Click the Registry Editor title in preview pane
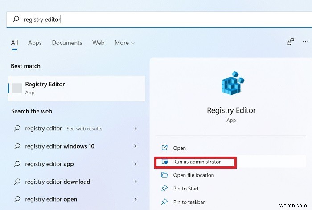Screen dimensions: 312x210 (x=231, y=110)
